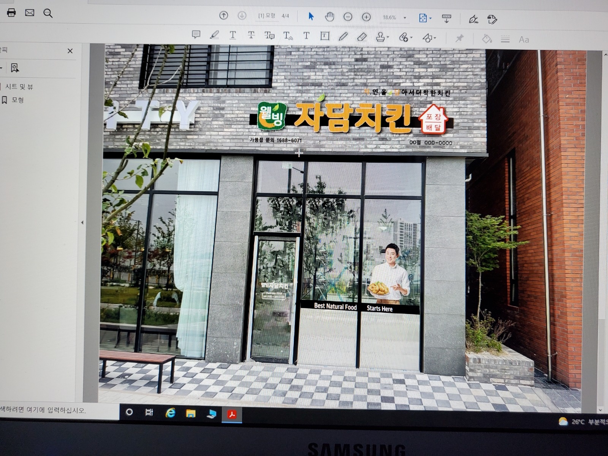Zoom in with the plus button
608x456 pixels.
366,17
